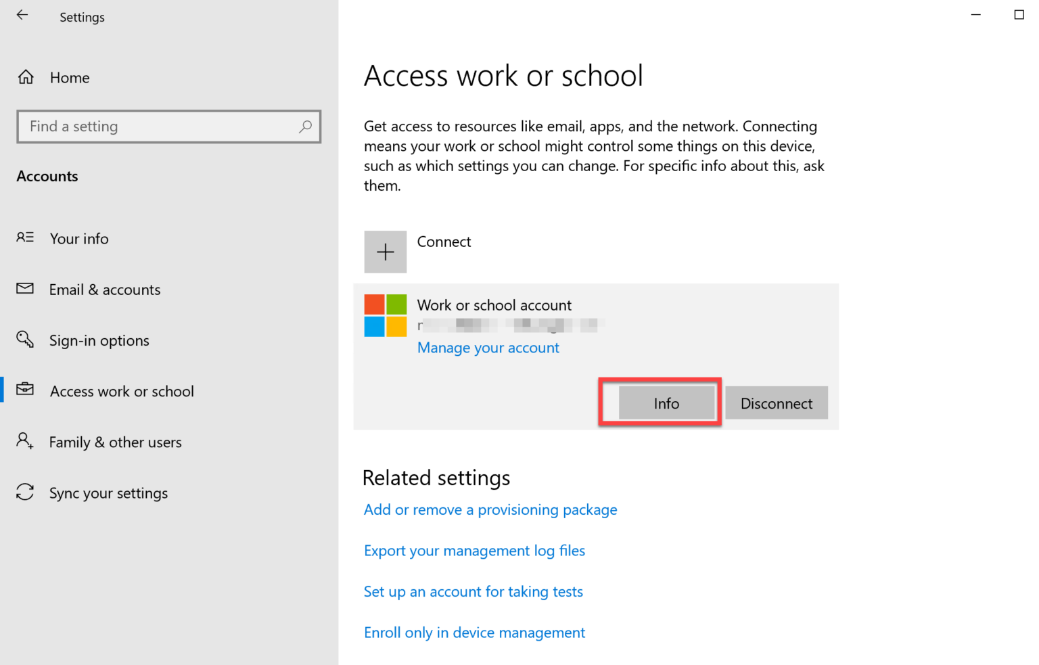Open Manage your account
Screen dimensions: 1039x665
(x=488, y=347)
